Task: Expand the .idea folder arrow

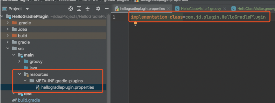Action: point(8,29)
